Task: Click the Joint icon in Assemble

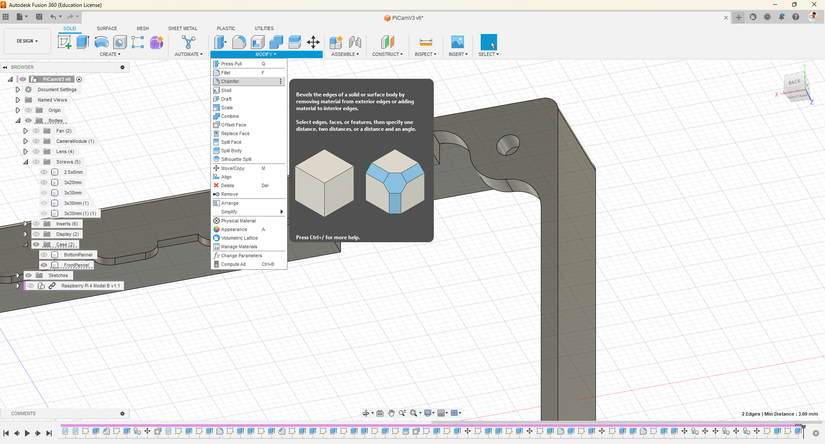Action: [x=355, y=42]
